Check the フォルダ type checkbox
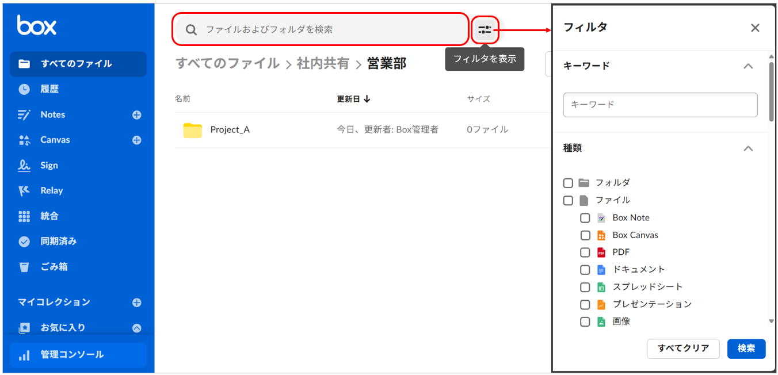The height and width of the screenshot is (375, 778). point(568,183)
